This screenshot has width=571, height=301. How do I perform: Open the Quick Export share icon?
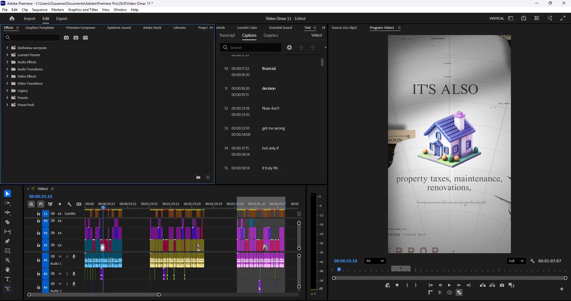pos(524,18)
